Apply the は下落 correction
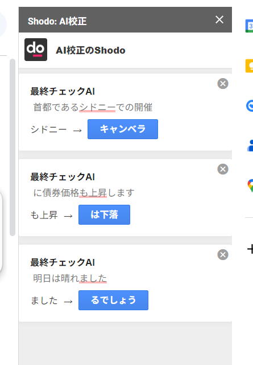The image size is (253, 365). 104,214
